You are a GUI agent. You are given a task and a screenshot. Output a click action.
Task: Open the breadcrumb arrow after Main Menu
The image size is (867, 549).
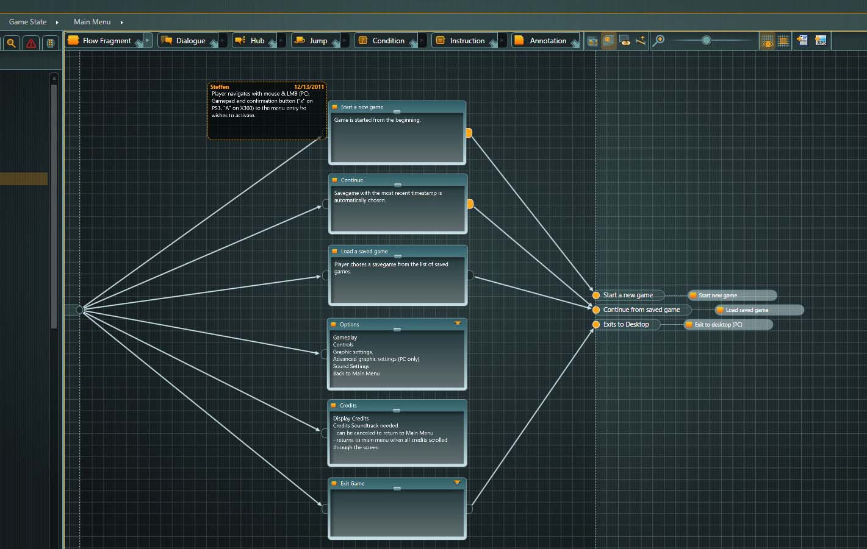(122, 23)
